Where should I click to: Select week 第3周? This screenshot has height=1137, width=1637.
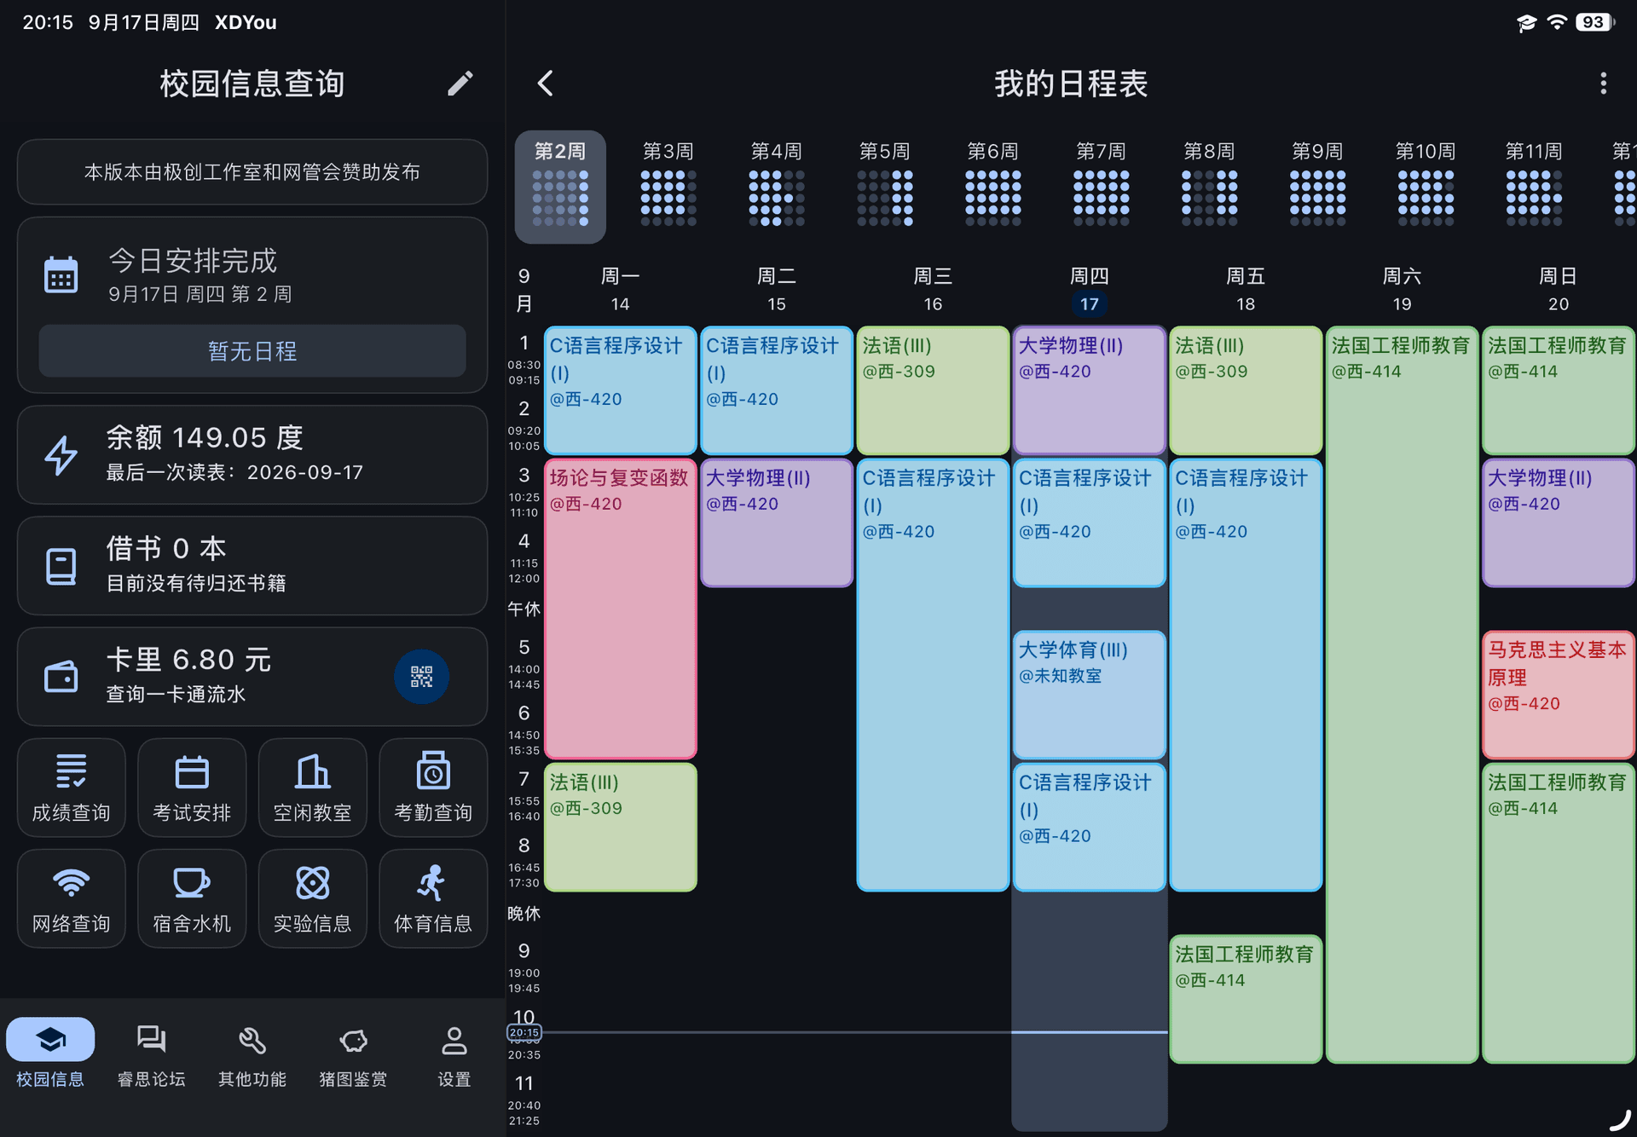(668, 186)
